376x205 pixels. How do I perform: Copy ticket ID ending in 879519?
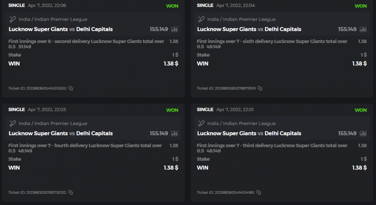pos(260,88)
